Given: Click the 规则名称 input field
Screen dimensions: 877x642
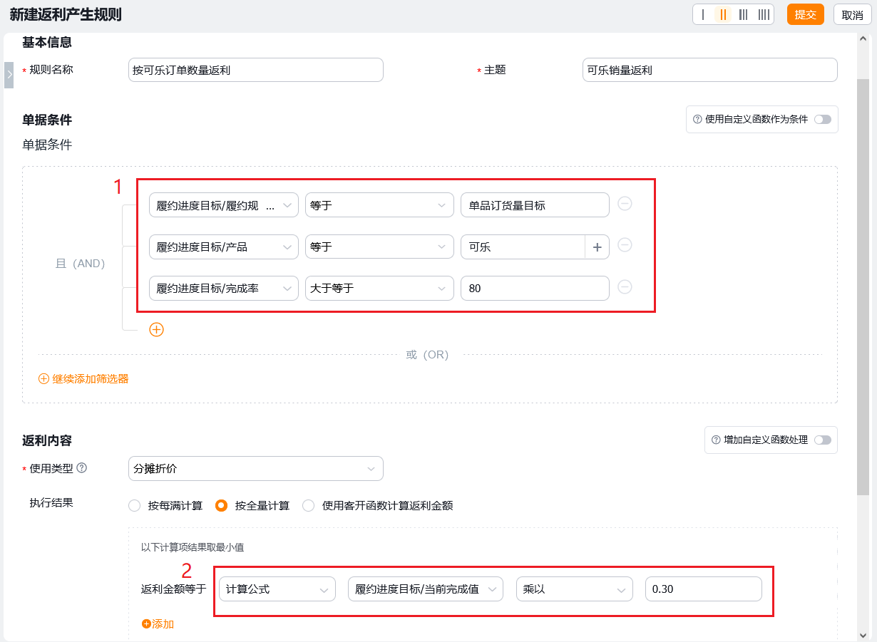Looking at the screenshot, I should (x=255, y=71).
